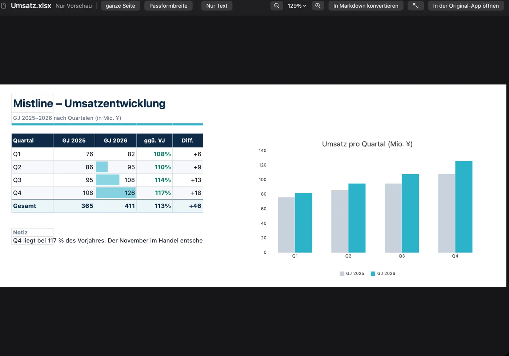Image resolution: width=509 pixels, height=356 pixels.
Task: Click the 114% percentage cell
Action: [x=155, y=180]
